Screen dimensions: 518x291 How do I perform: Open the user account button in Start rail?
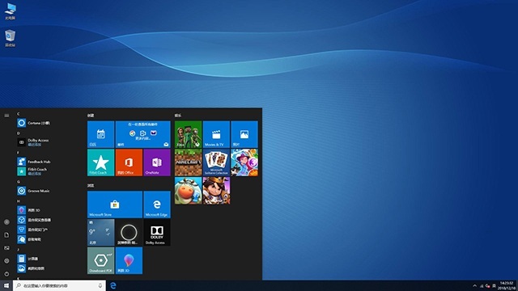6,222
